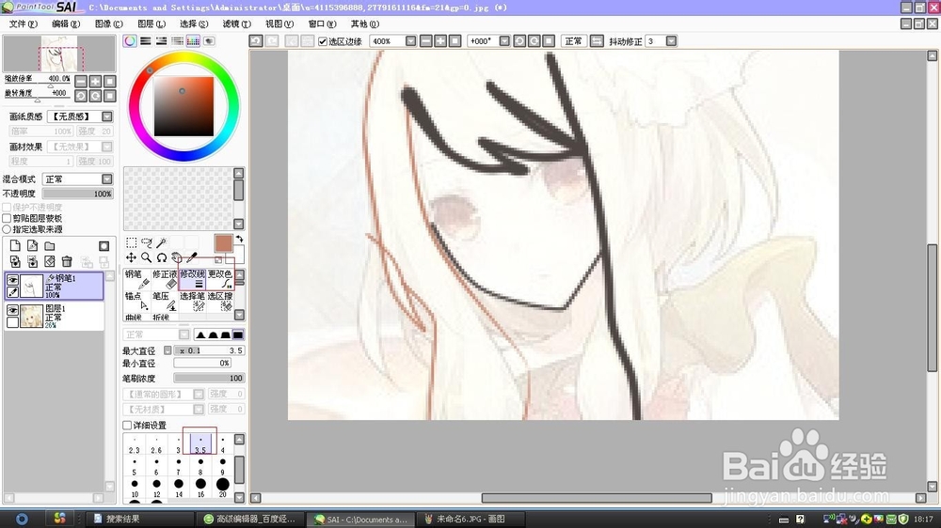Open the 文件 File menu
Image resolution: width=941 pixels, height=528 pixels.
coord(24,24)
